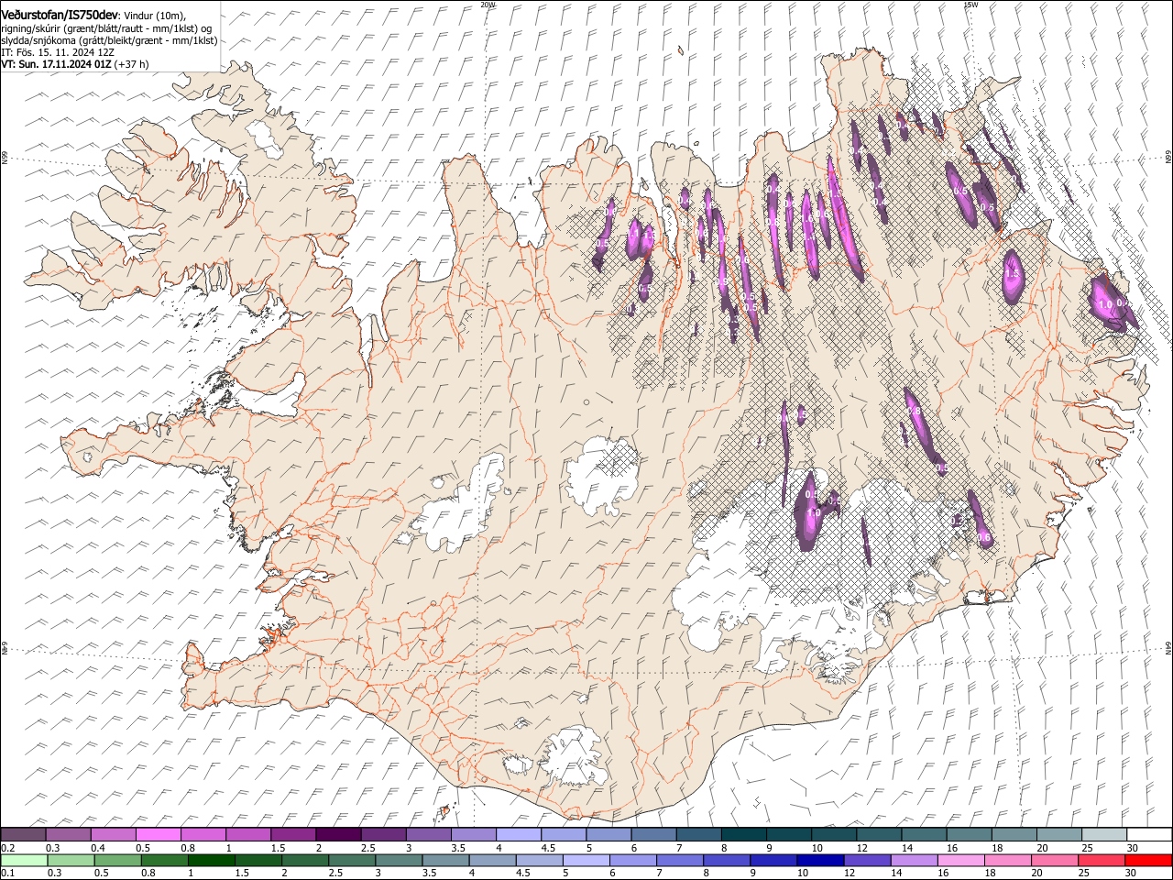Select the darkest green 1 rain legend swatch

(x=211, y=860)
